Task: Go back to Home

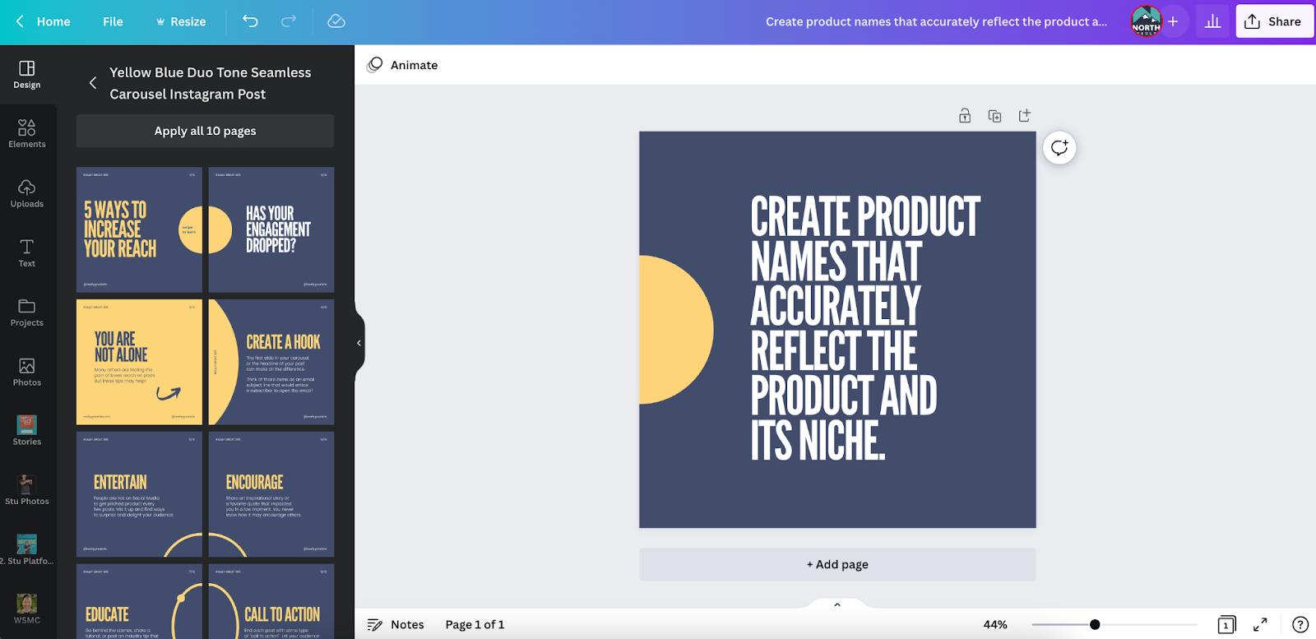Action: pyautogui.click(x=44, y=21)
